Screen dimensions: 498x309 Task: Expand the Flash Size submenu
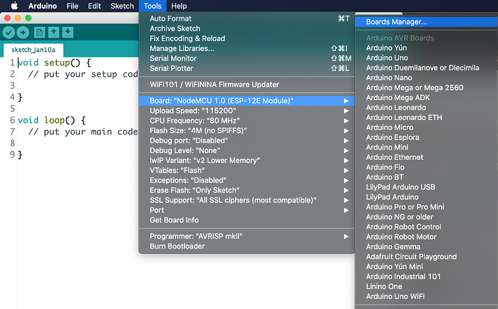click(246, 130)
